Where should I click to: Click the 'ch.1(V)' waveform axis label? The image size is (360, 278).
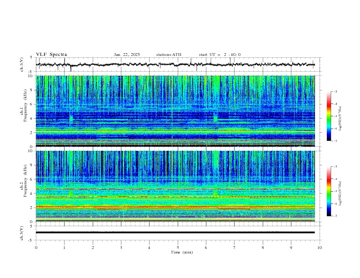pyautogui.click(x=22, y=65)
